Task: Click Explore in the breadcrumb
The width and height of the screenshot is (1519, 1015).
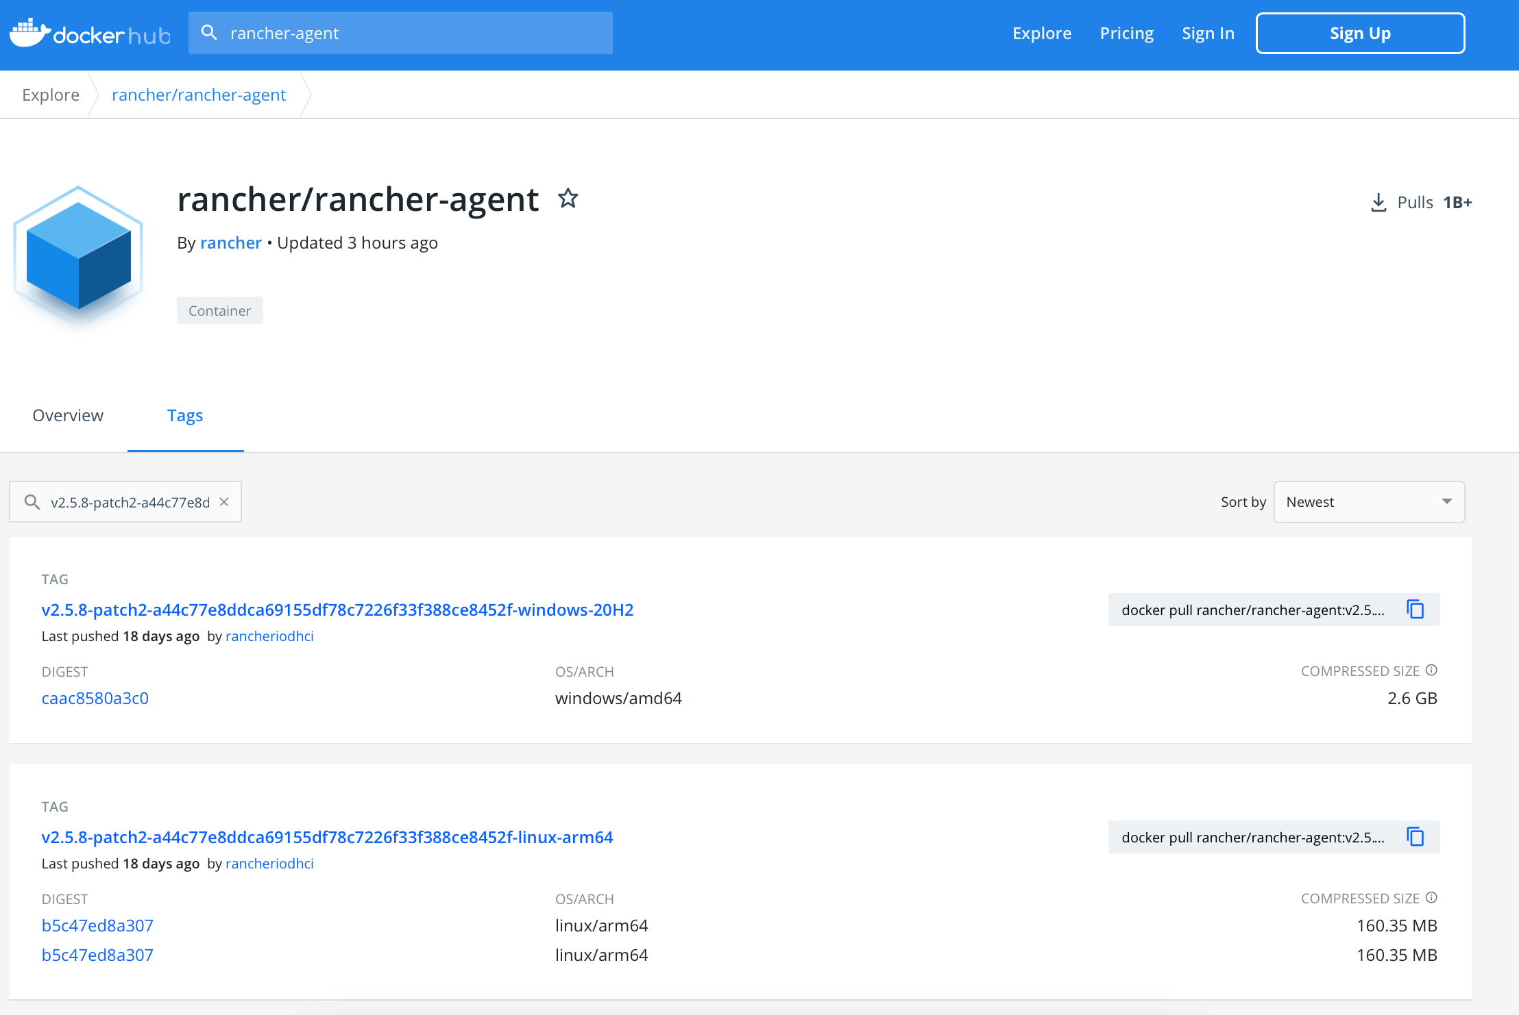Action: [51, 95]
